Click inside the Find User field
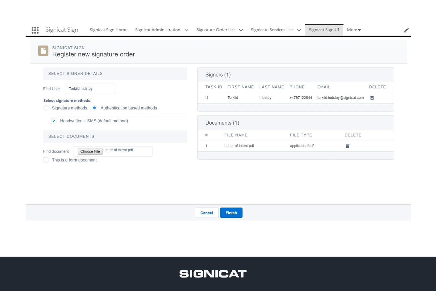Screen dimensions: 436x291 (x=90, y=89)
